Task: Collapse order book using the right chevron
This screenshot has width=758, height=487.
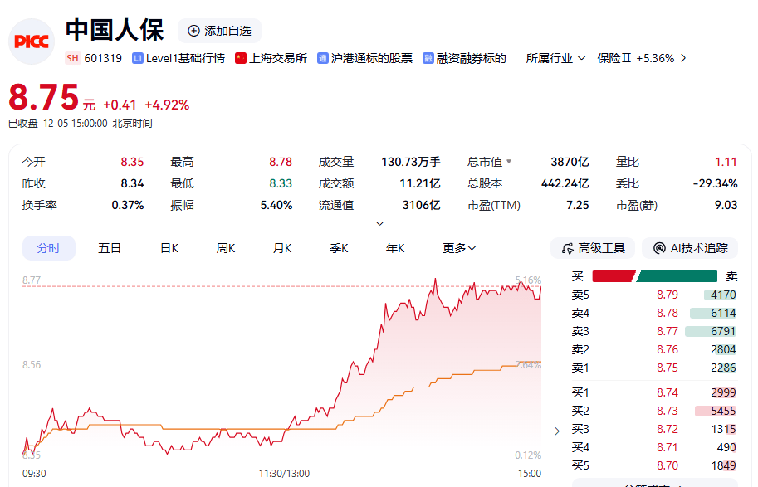Action: tap(557, 431)
